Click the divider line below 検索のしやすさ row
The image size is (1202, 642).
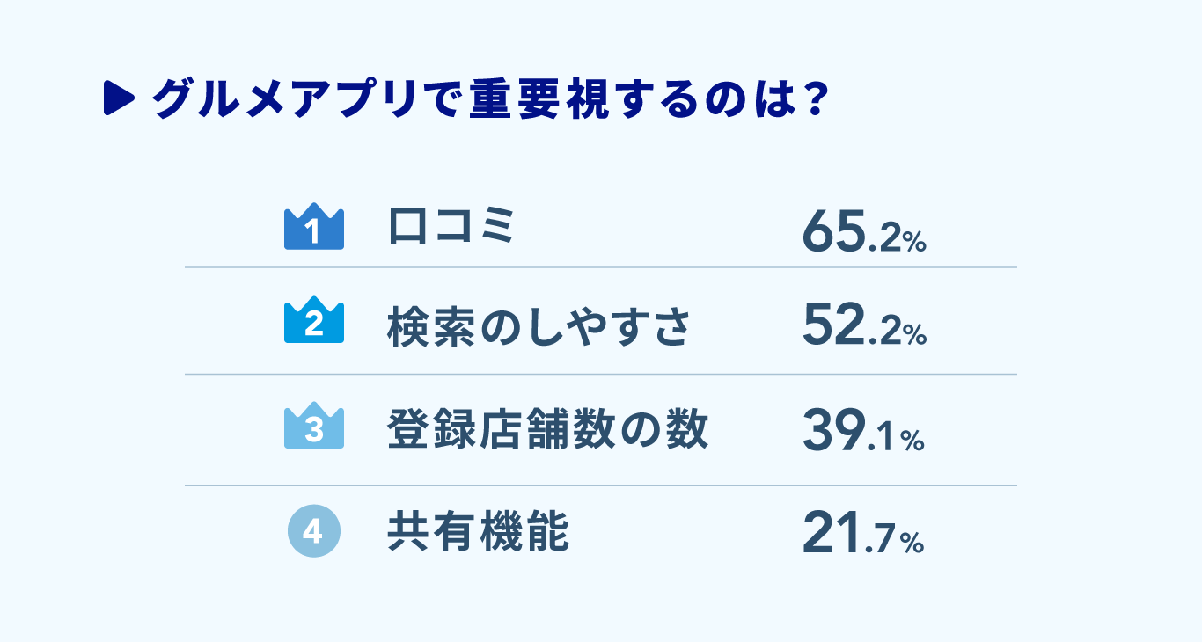tap(600, 374)
